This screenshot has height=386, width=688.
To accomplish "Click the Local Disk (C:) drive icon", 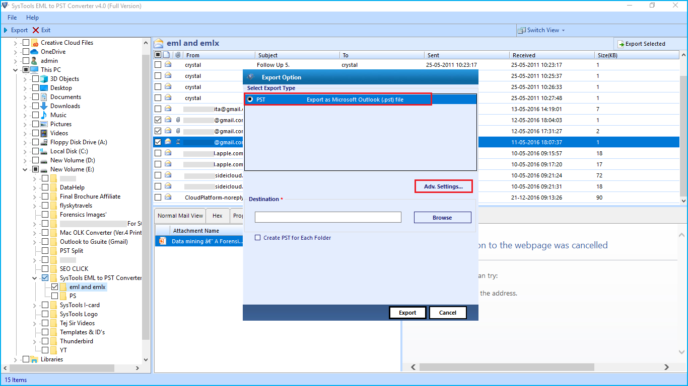I will (44, 151).
